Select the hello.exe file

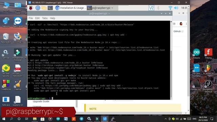point(6,101)
